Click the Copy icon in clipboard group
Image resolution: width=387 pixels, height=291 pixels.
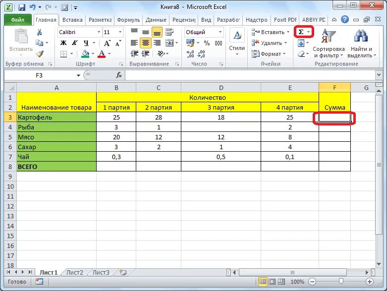(39, 43)
